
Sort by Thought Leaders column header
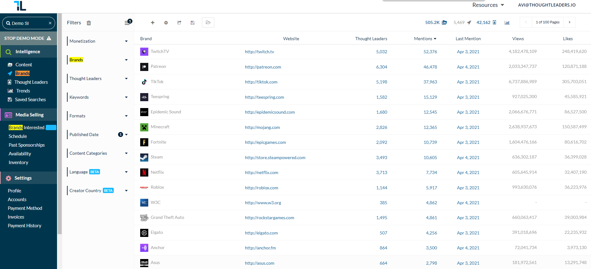pos(371,39)
